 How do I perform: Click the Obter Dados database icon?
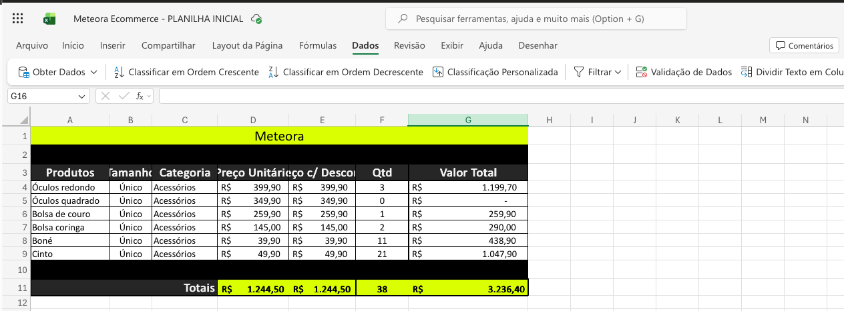pyautogui.click(x=23, y=72)
